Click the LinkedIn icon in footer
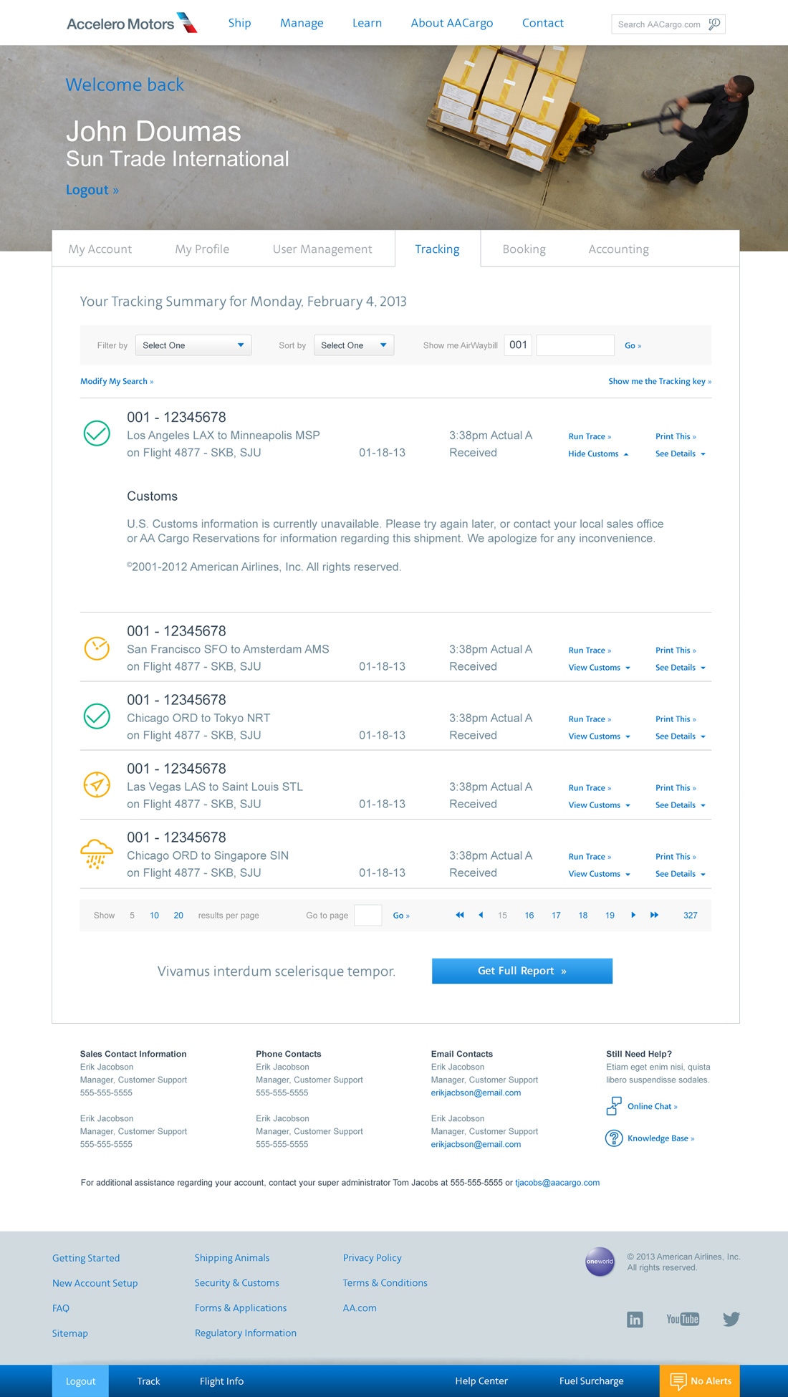Image resolution: width=788 pixels, height=1397 pixels. coord(635,1320)
